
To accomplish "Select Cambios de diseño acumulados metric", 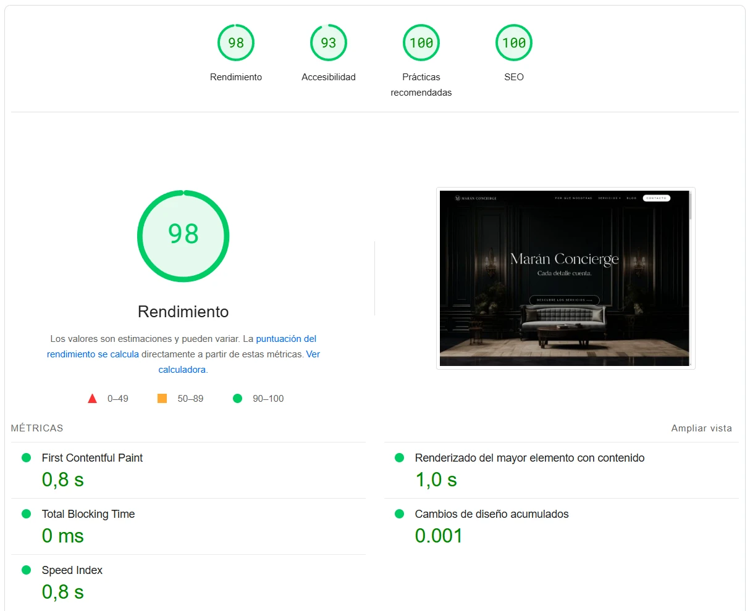I will (x=491, y=514).
